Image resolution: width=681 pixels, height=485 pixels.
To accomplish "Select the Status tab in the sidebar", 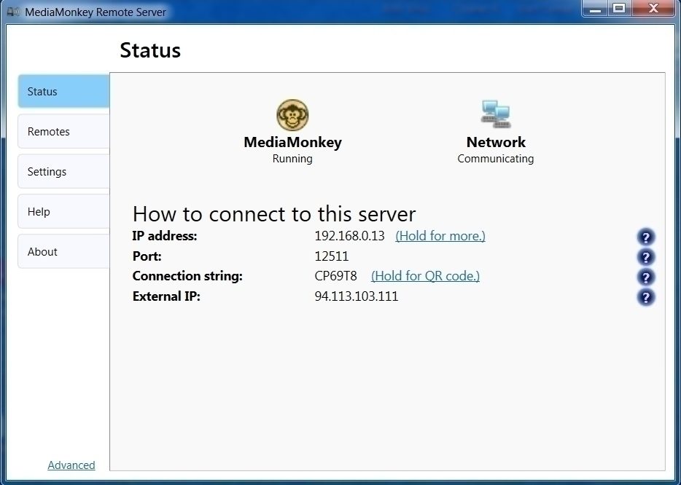I will coord(63,91).
